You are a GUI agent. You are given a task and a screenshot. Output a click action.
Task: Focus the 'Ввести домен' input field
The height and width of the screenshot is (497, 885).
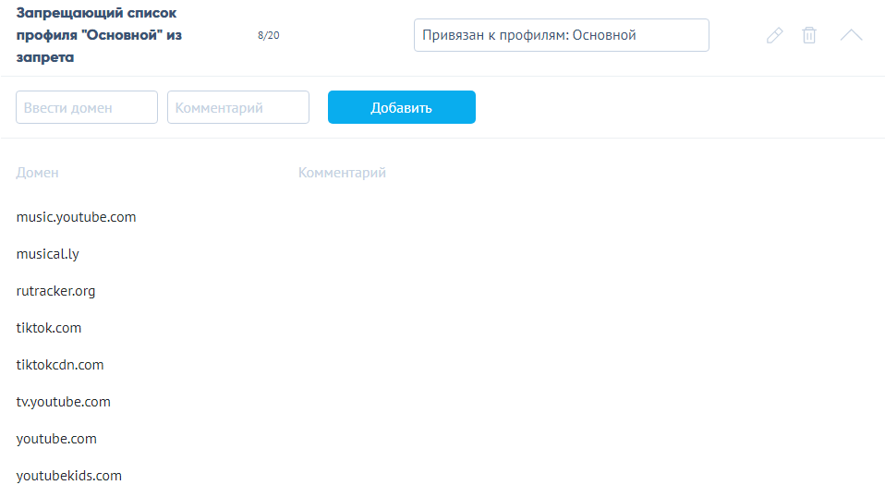87,107
